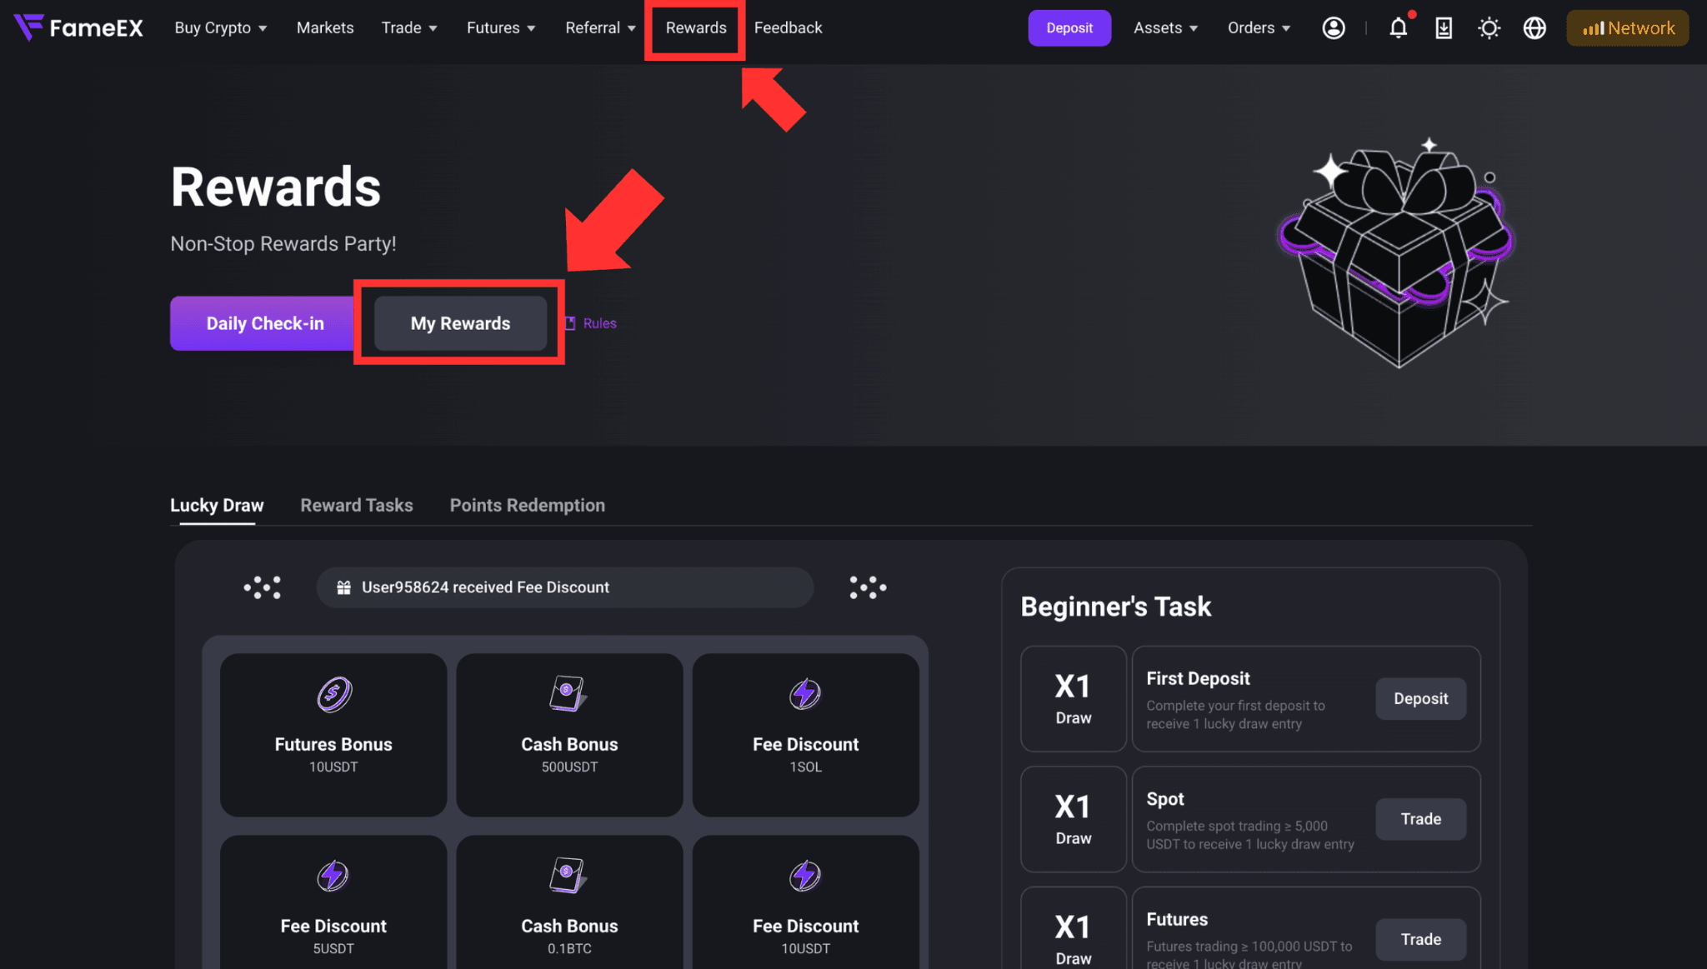
Task: Open the user profile account icon
Action: point(1334,28)
